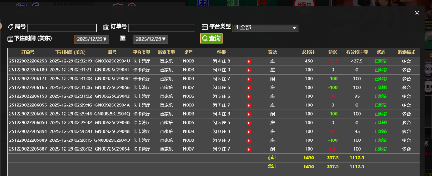
Task: Play replay video for order 251229022206171
Action: 249,79
